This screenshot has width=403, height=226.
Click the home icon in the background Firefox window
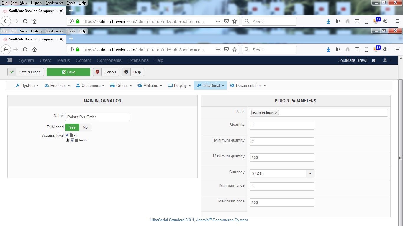coord(35,21)
